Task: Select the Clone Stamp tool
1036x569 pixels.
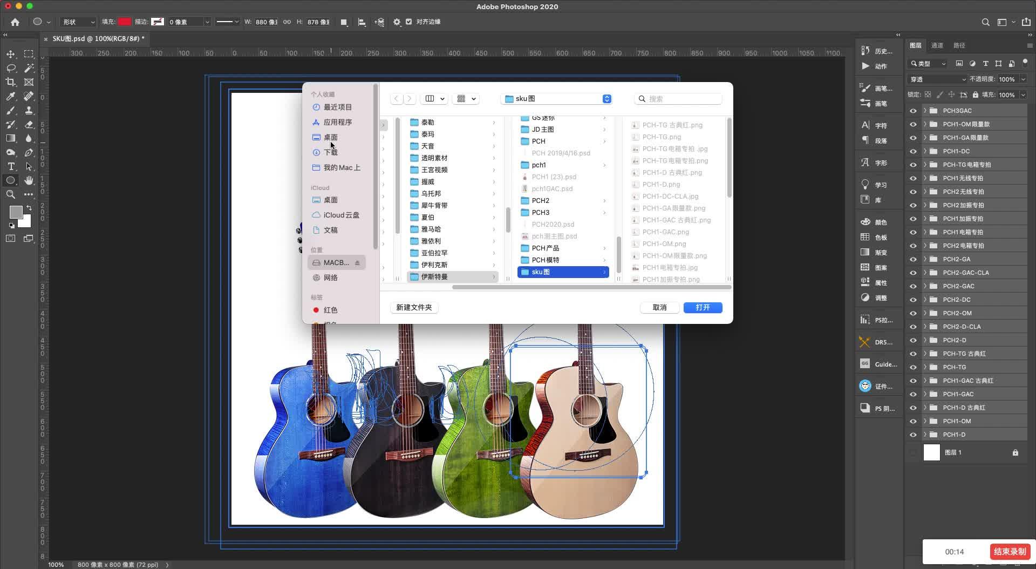Action: (x=29, y=110)
